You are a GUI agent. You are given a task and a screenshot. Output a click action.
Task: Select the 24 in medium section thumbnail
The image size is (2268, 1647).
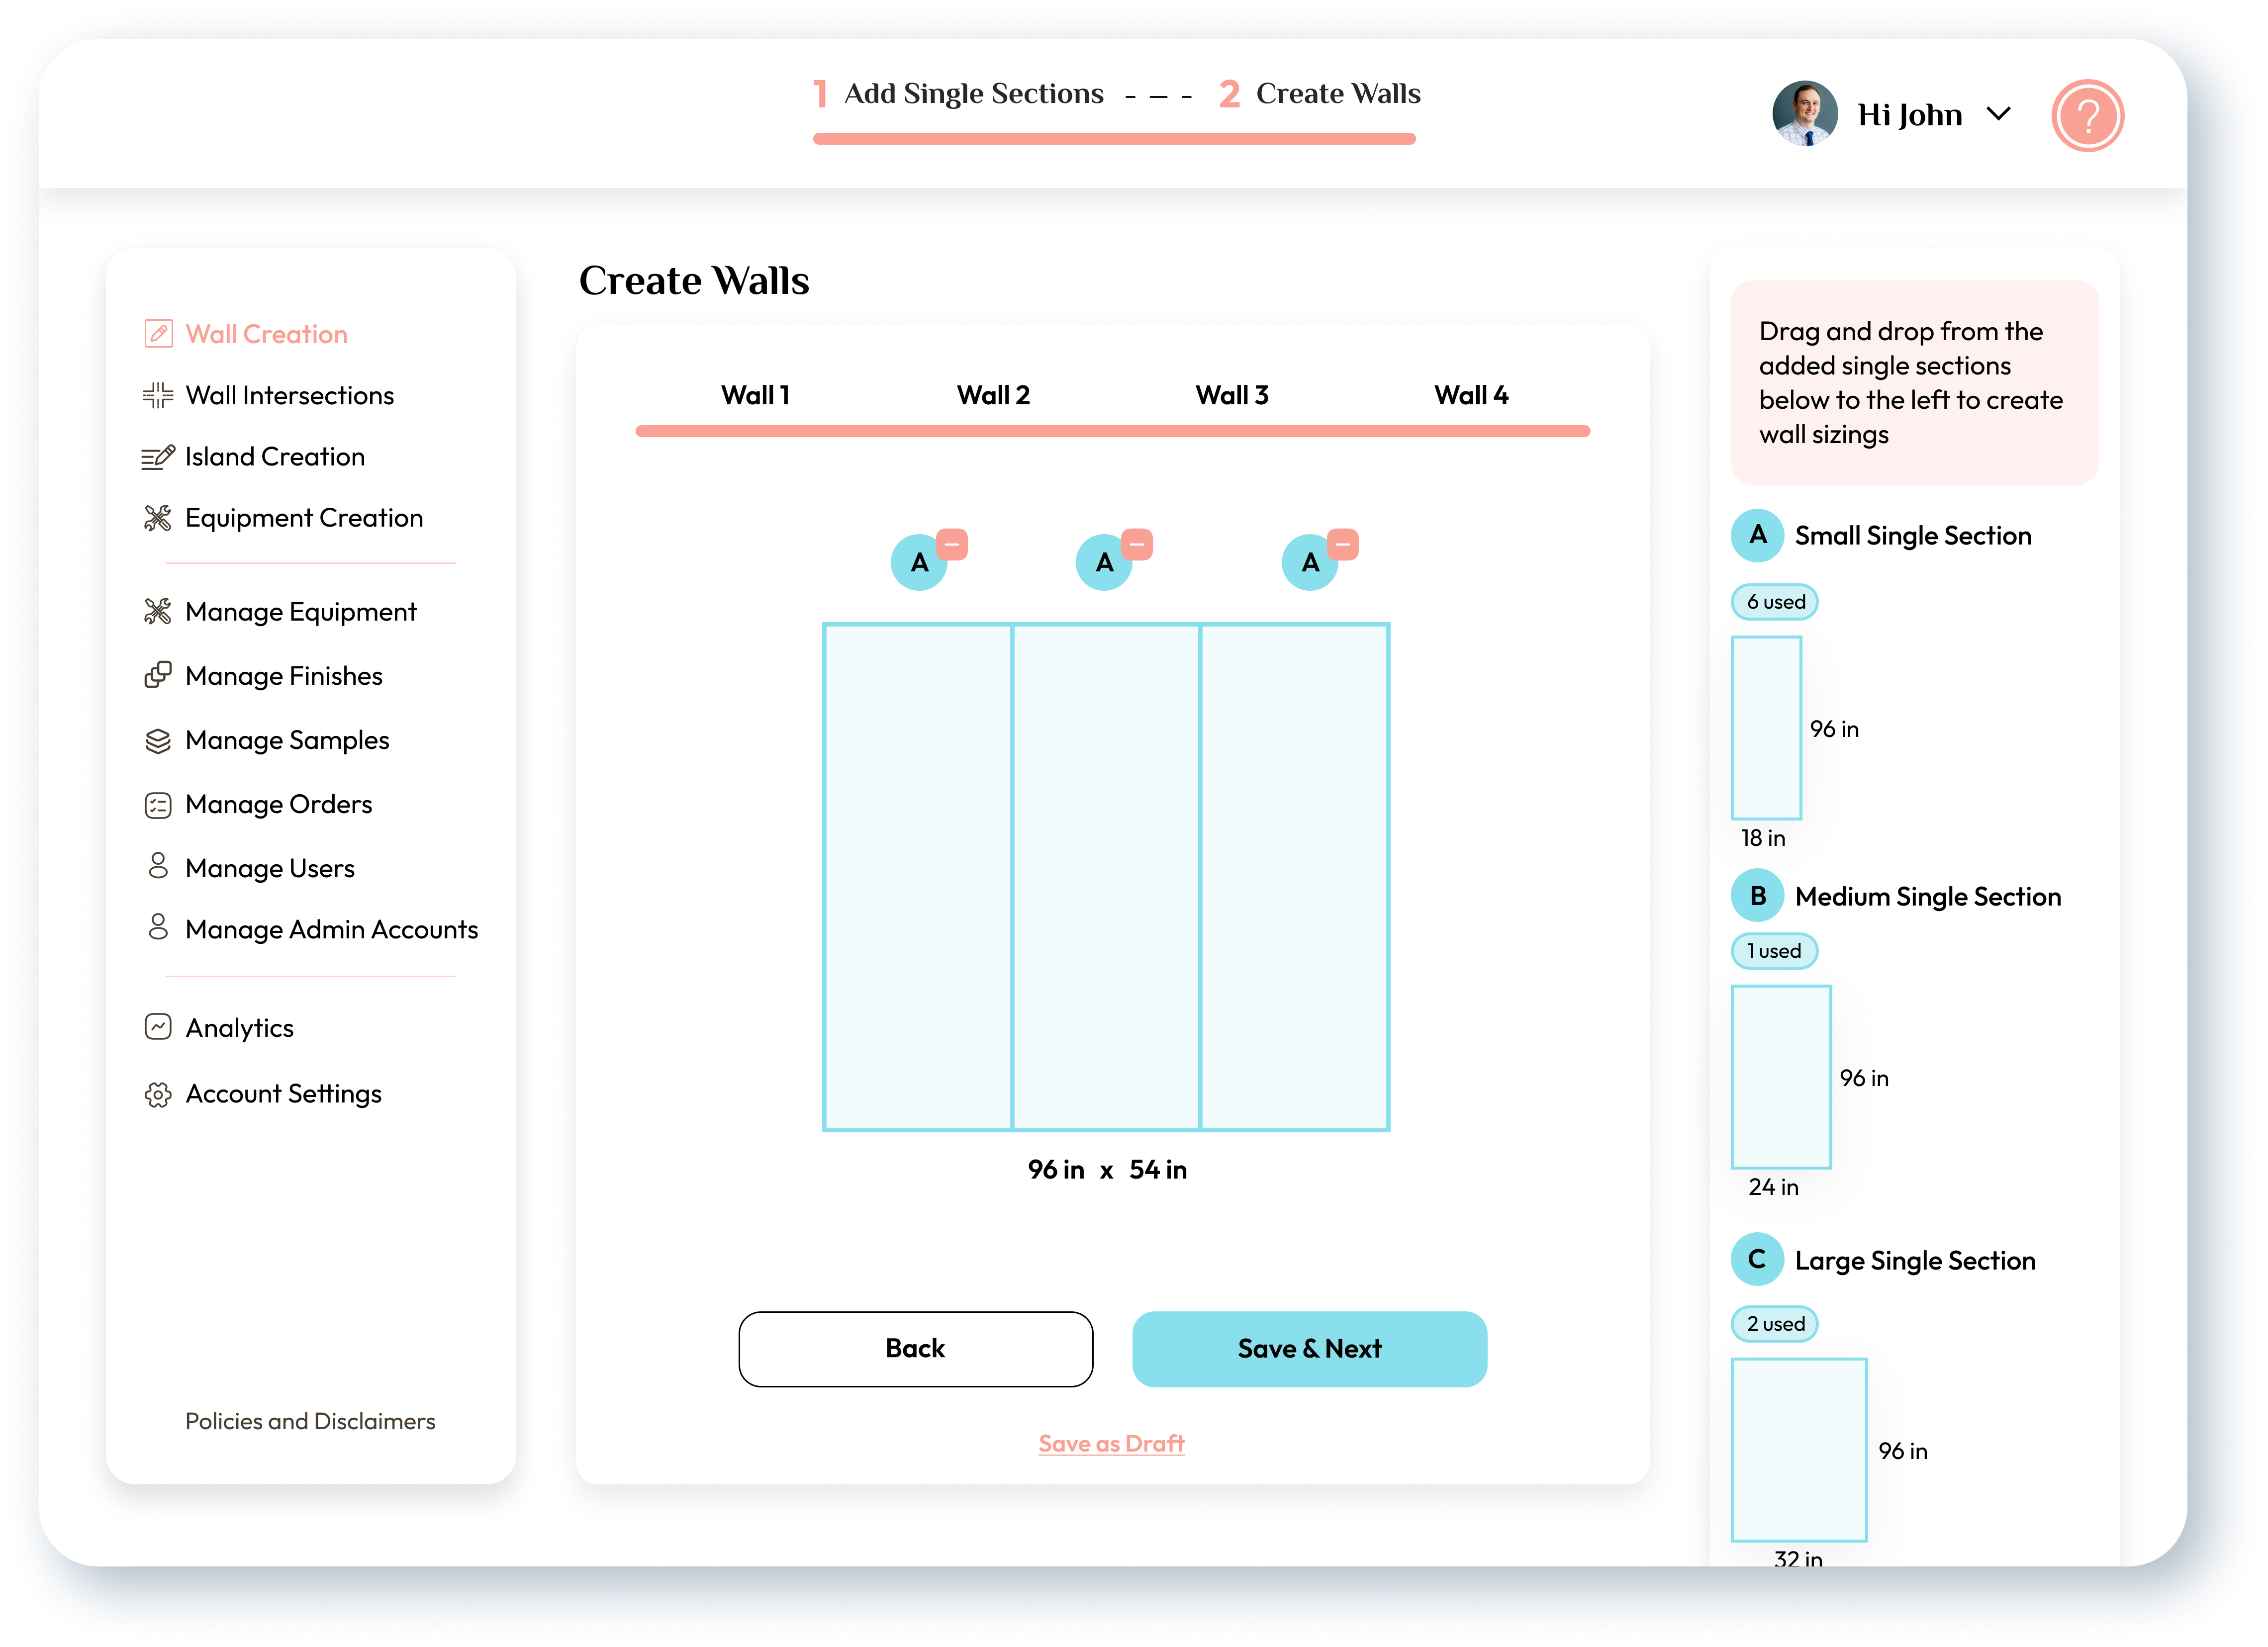point(1781,1077)
